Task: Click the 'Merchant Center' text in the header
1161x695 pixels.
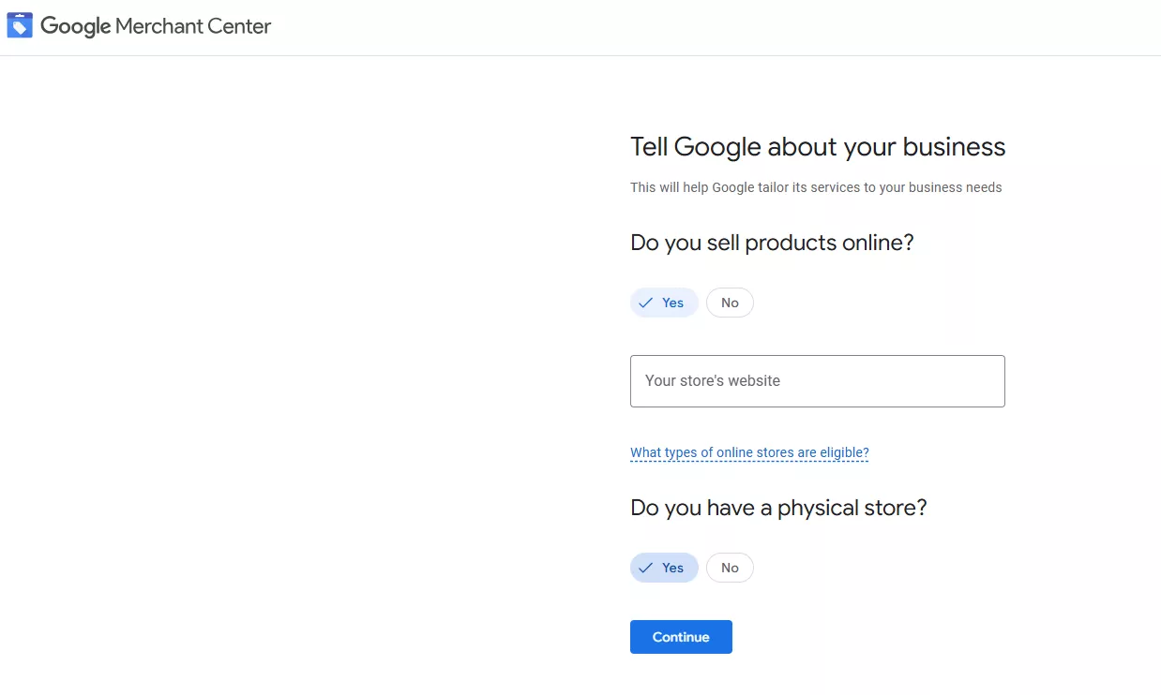Action: (193, 26)
